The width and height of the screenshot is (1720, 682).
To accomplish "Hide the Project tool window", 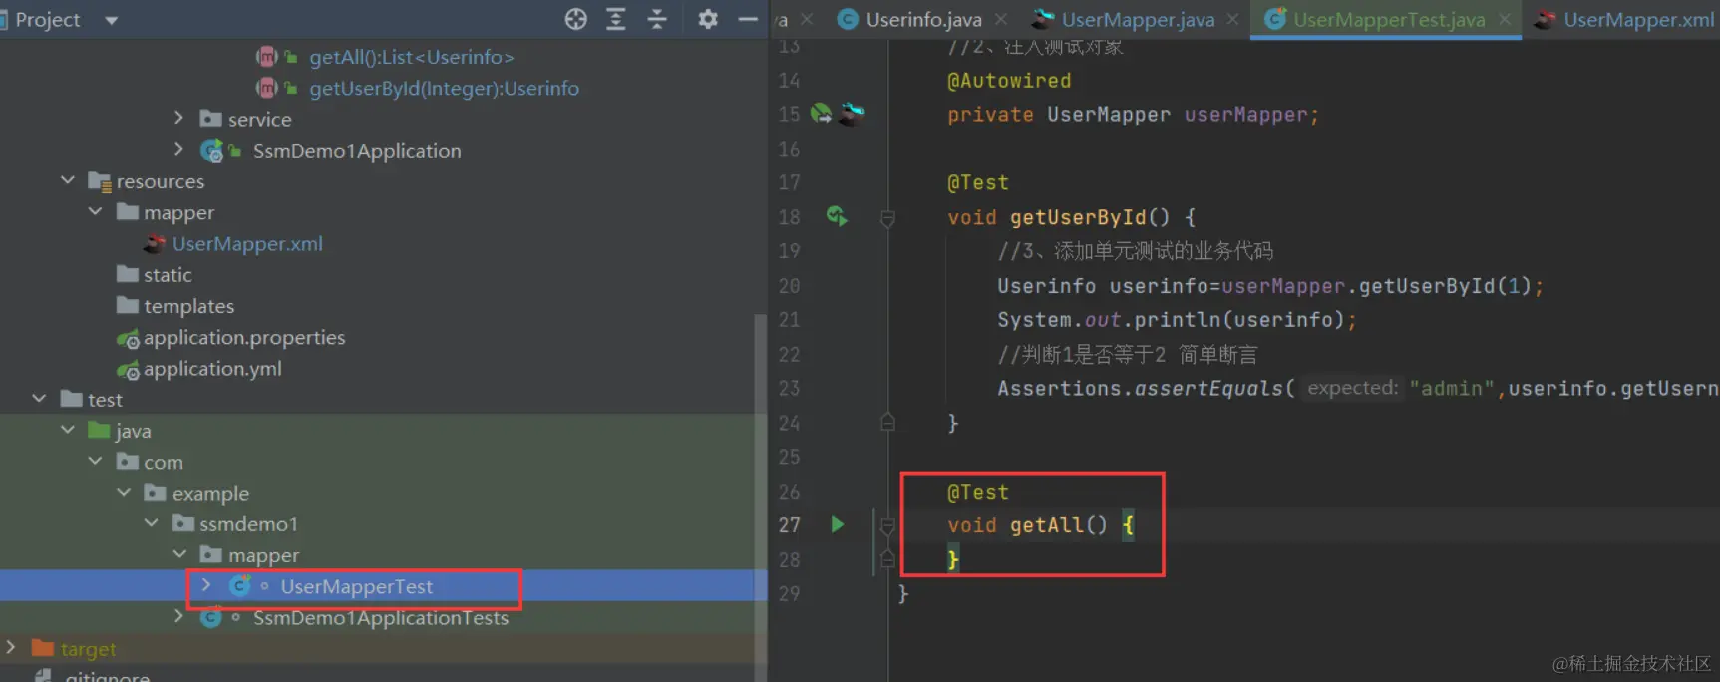I will coord(748,19).
